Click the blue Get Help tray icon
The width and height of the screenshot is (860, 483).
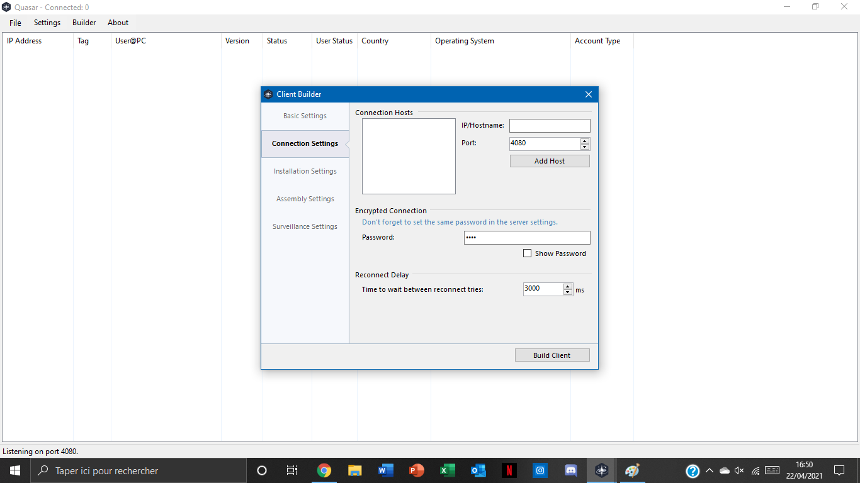click(x=693, y=471)
